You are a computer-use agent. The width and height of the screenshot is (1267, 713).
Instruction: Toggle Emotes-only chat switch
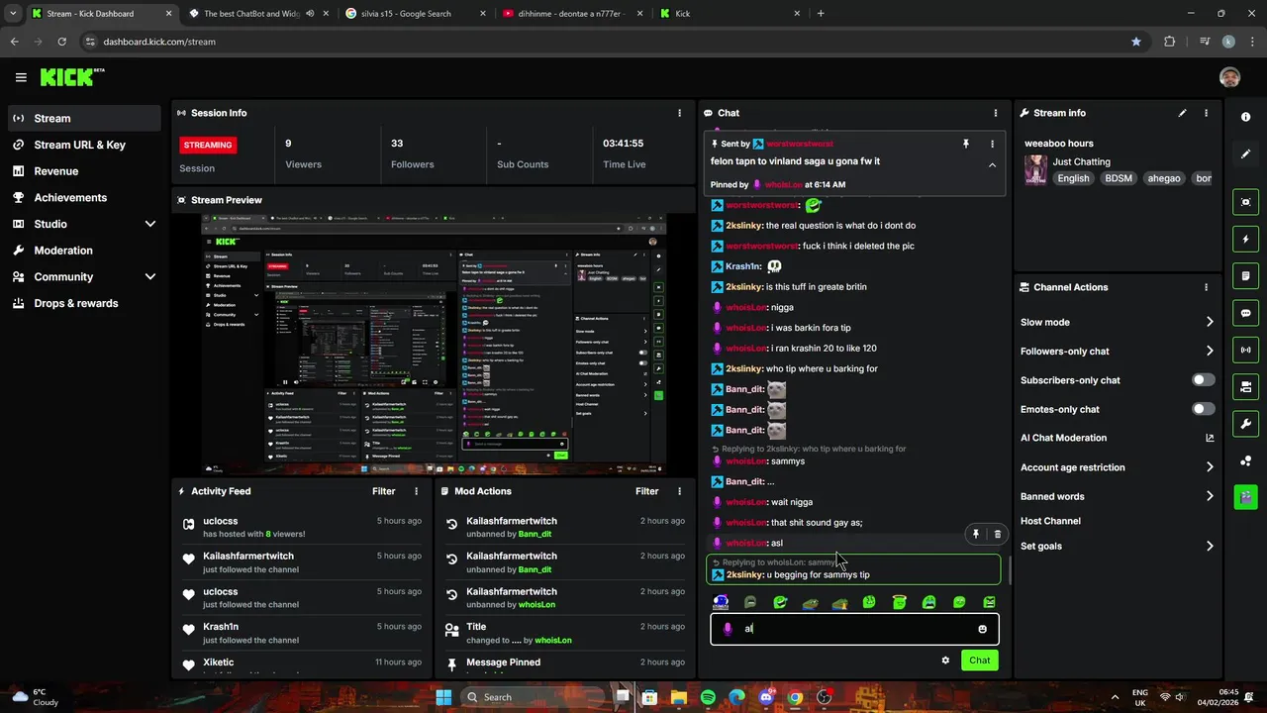[x=1203, y=409]
